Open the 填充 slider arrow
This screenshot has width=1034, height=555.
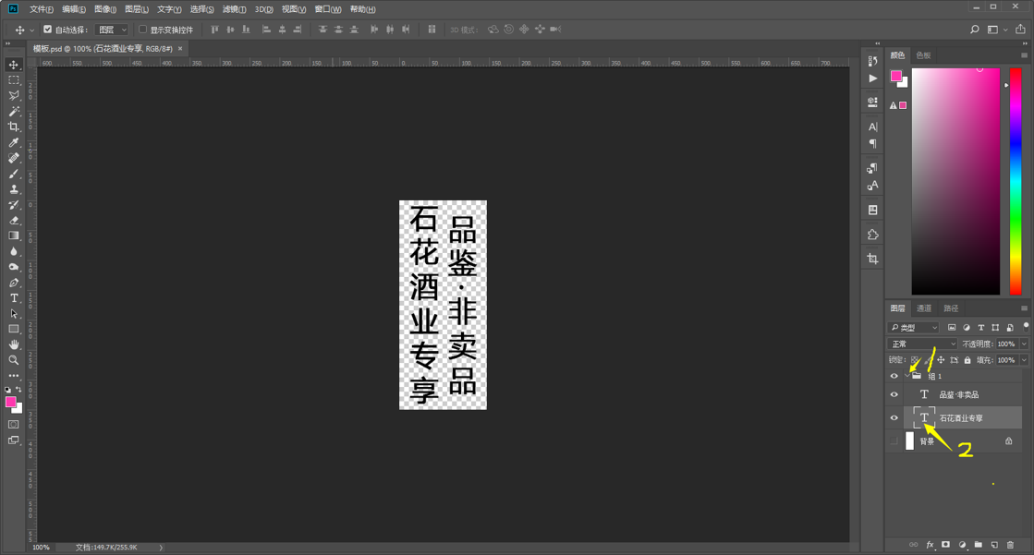point(1024,360)
